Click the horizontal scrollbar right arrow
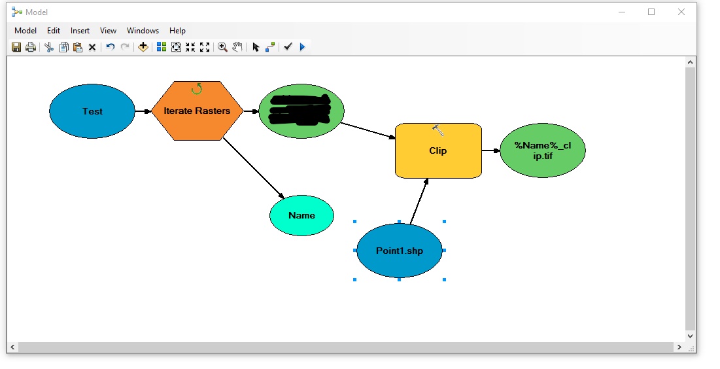 [679, 347]
